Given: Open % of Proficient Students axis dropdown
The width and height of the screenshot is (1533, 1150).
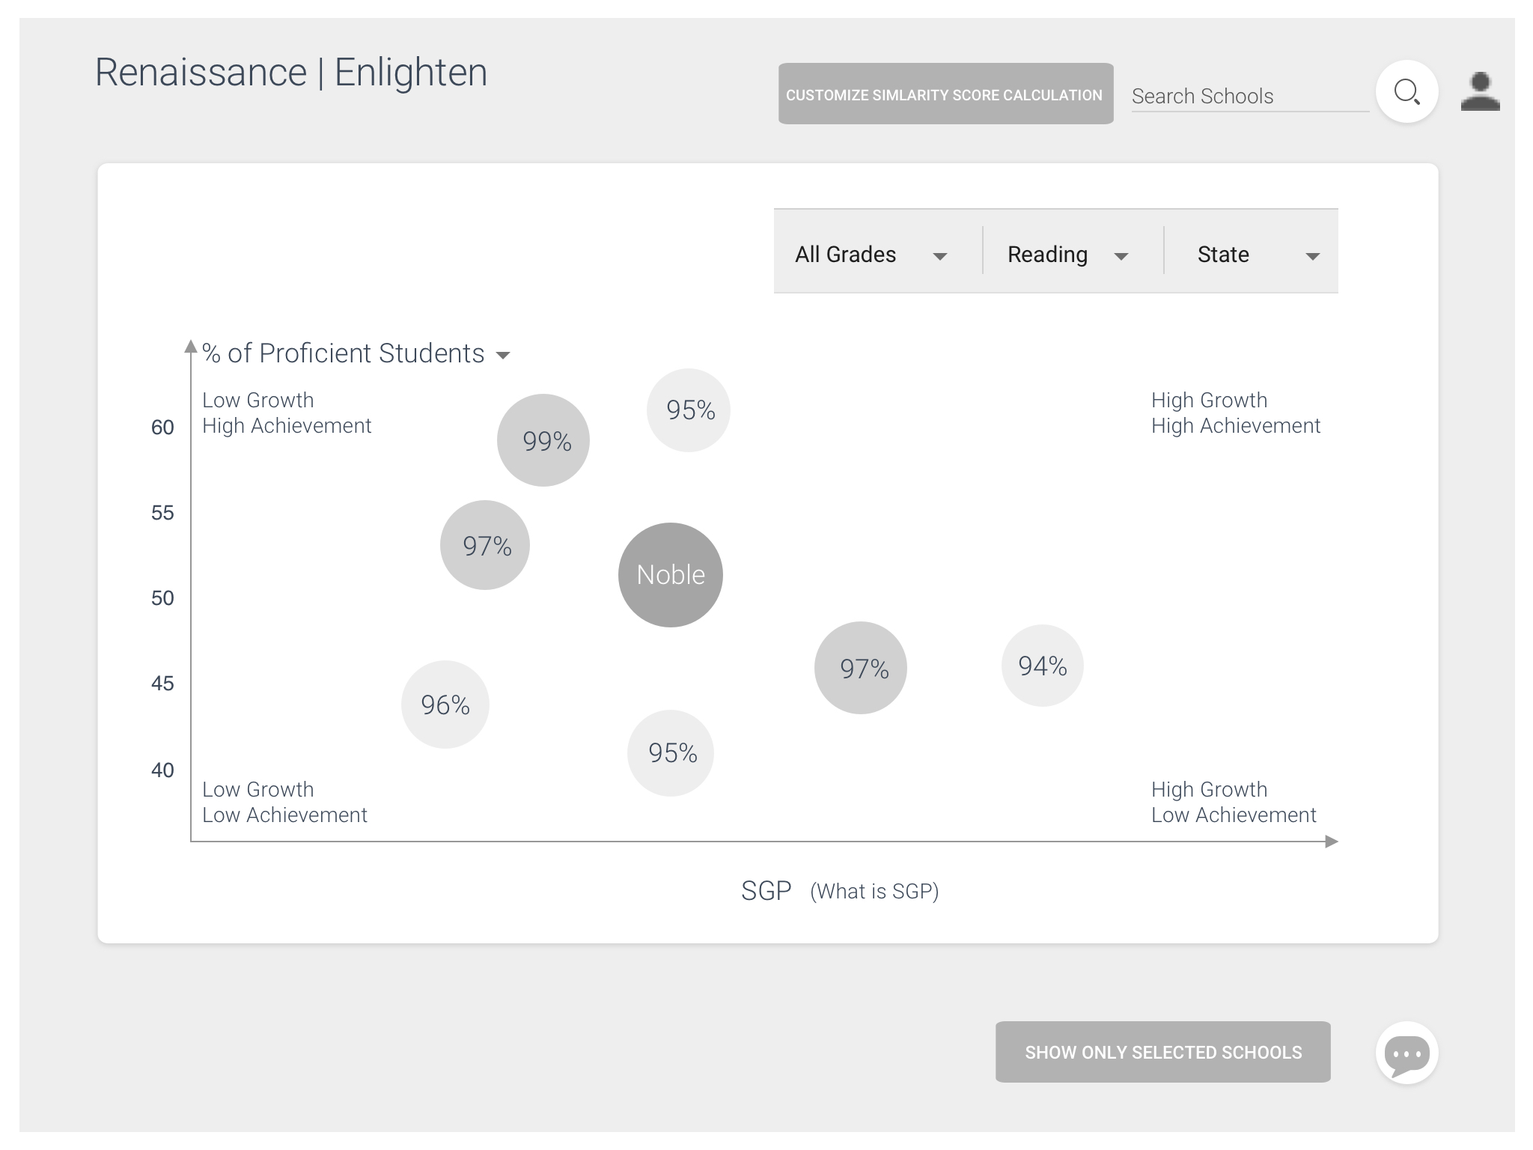Looking at the screenshot, I should coord(356,353).
